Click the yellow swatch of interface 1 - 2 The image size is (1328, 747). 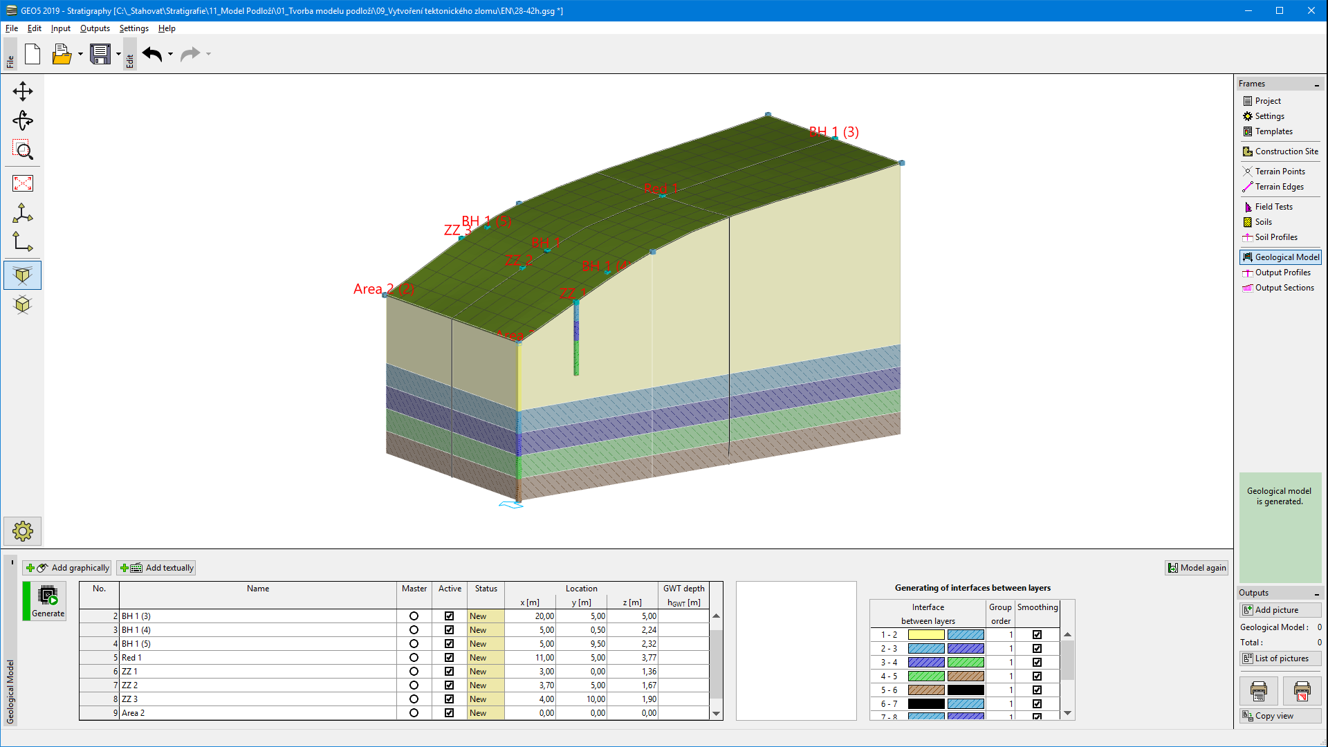pyautogui.click(x=925, y=635)
